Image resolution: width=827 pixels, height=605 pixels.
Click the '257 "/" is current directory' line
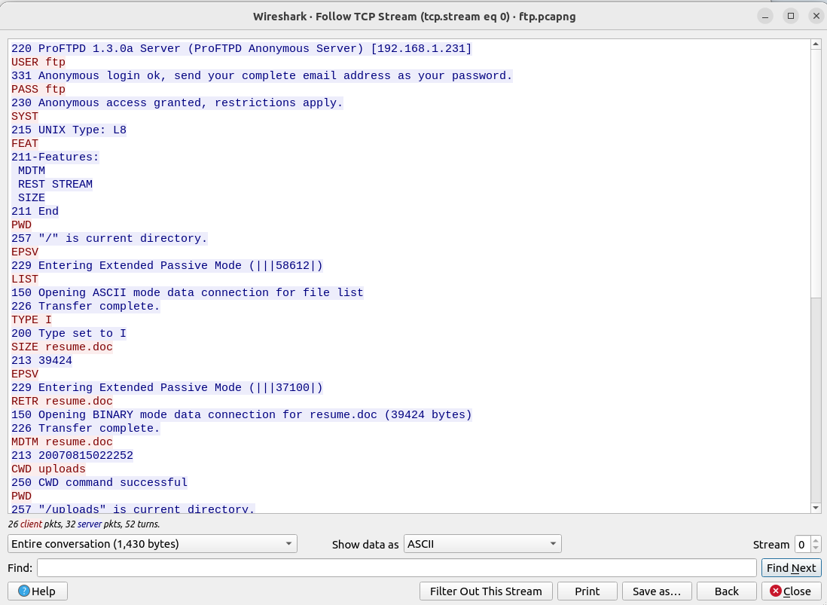coord(109,238)
